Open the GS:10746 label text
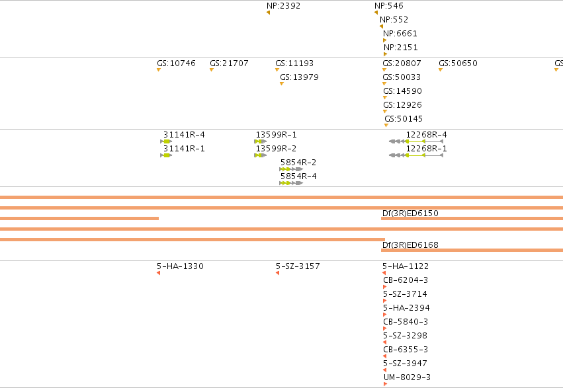563x388 pixels. tap(176, 63)
